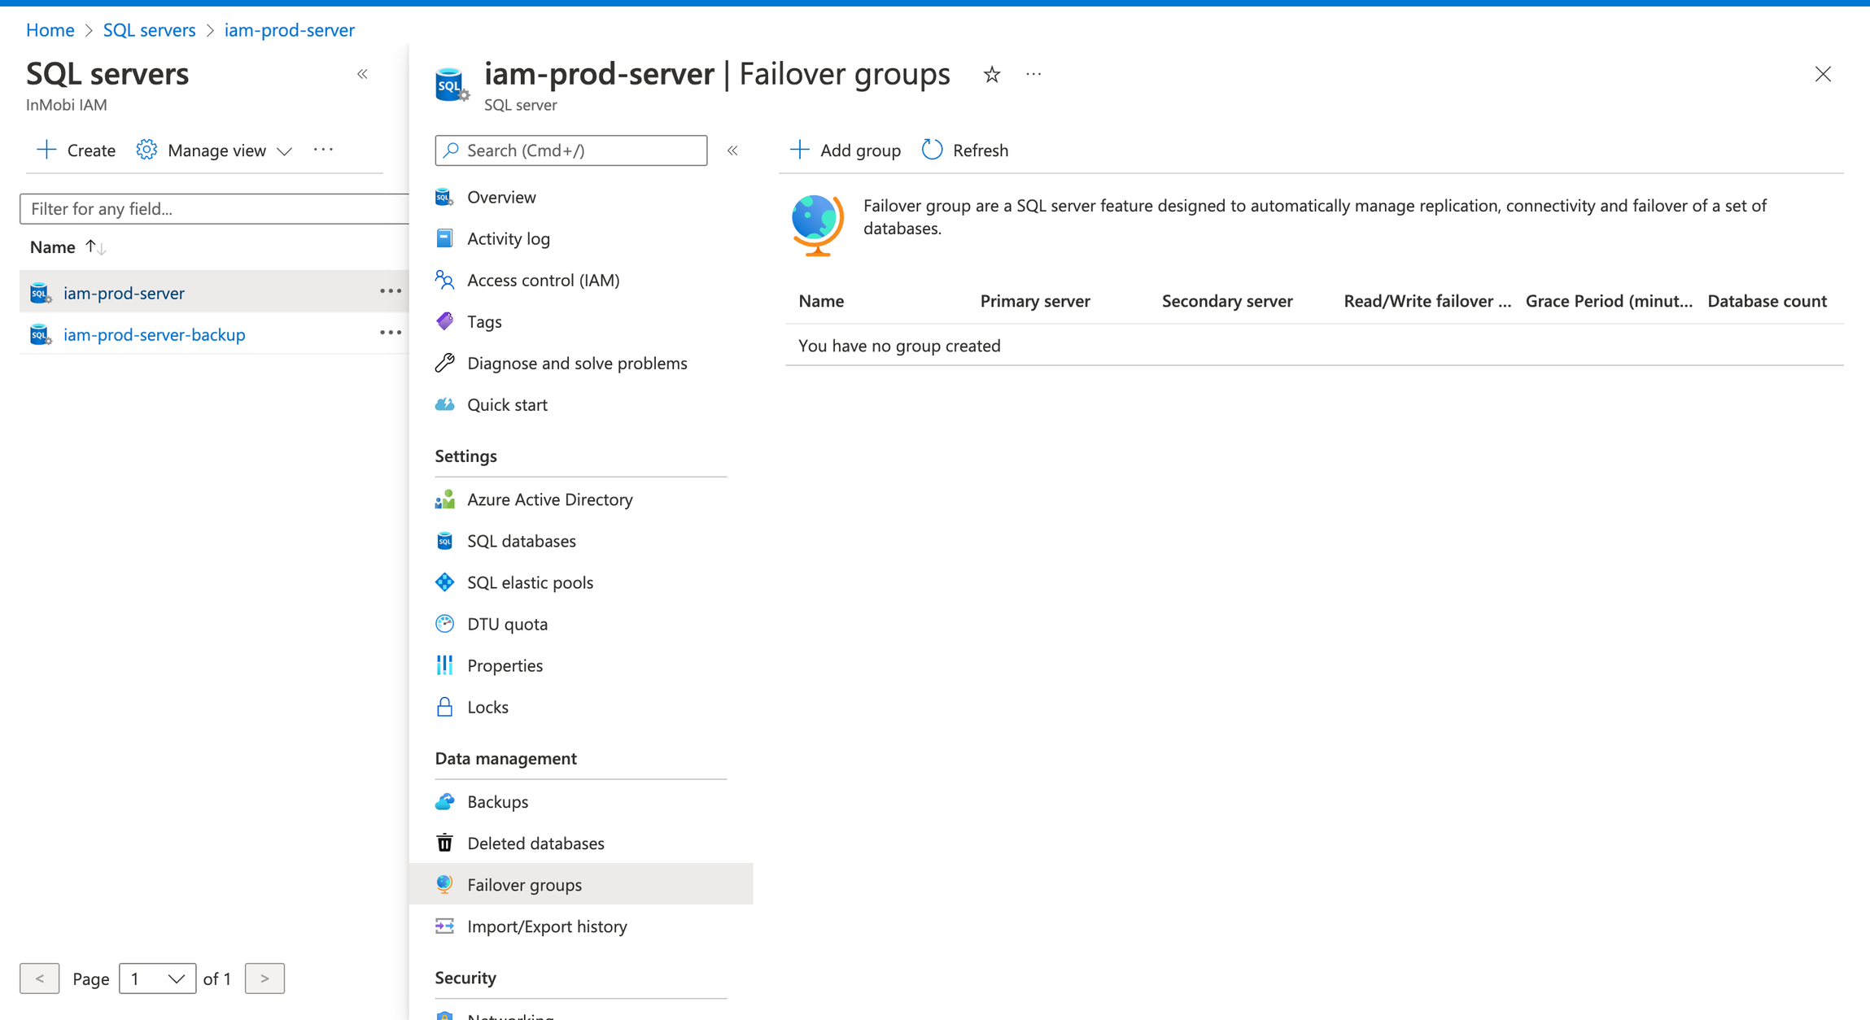Select Failover groups menu item
The height and width of the screenshot is (1020, 1870).
tap(581, 884)
